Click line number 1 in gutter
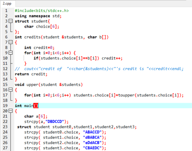The width and height of the screenshot is (192, 151). (6, 11)
